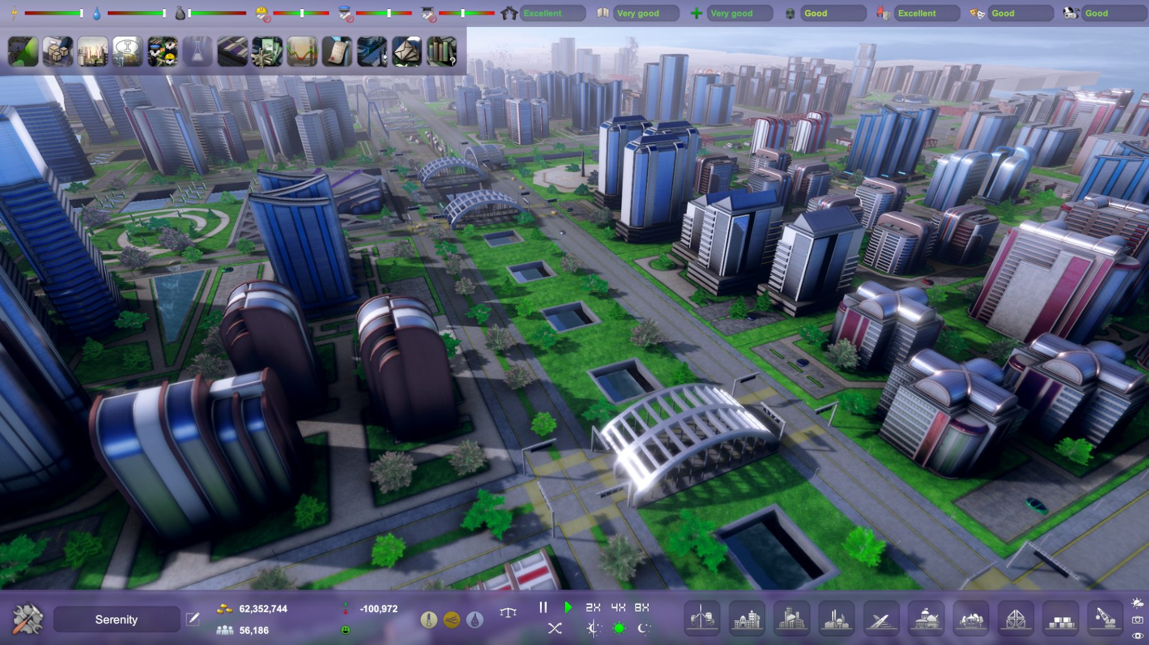Screen dimensions: 1149x645
Task: Click the shuffle crossed-arrows icon
Action: click(554, 628)
